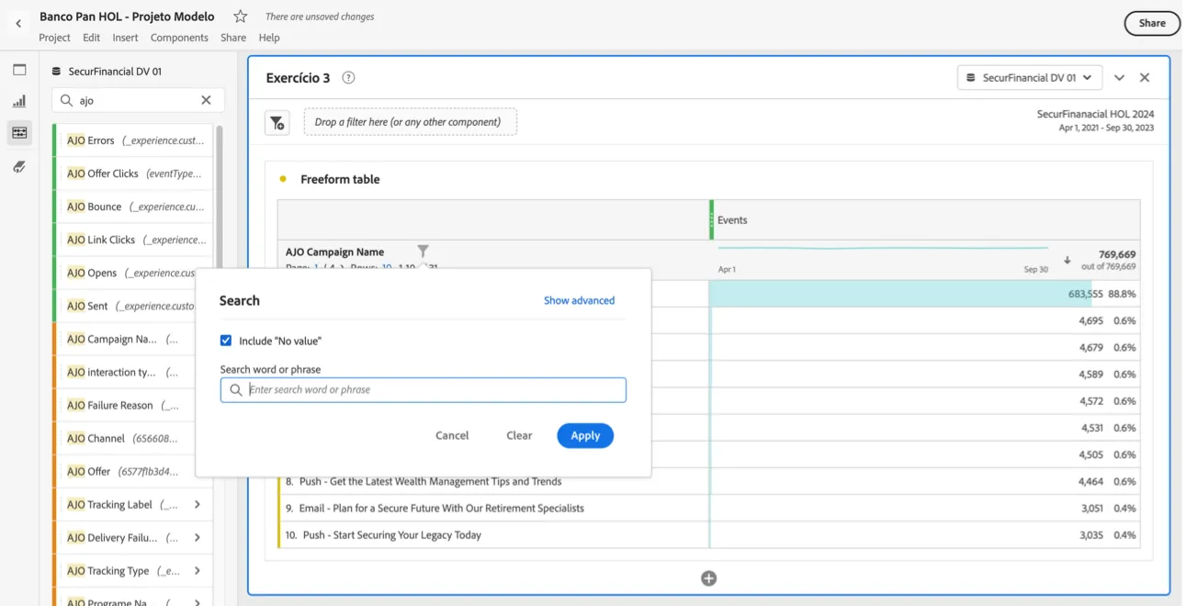The width and height of the screenshot is (1187, 606).
Task: Open the Data Dictionary tag icon
Action: click(19, 167)
